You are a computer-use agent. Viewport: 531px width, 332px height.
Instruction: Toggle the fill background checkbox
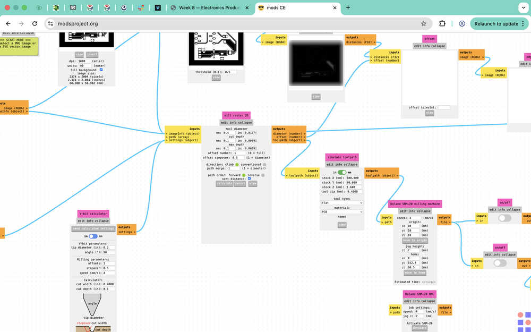[101, 70]
